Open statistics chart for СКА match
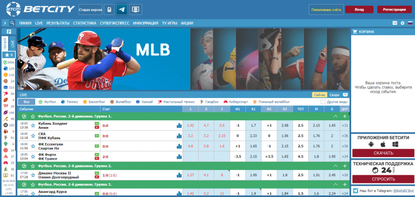The width and height of the screenshot is (415, 197). click(179, 136)
